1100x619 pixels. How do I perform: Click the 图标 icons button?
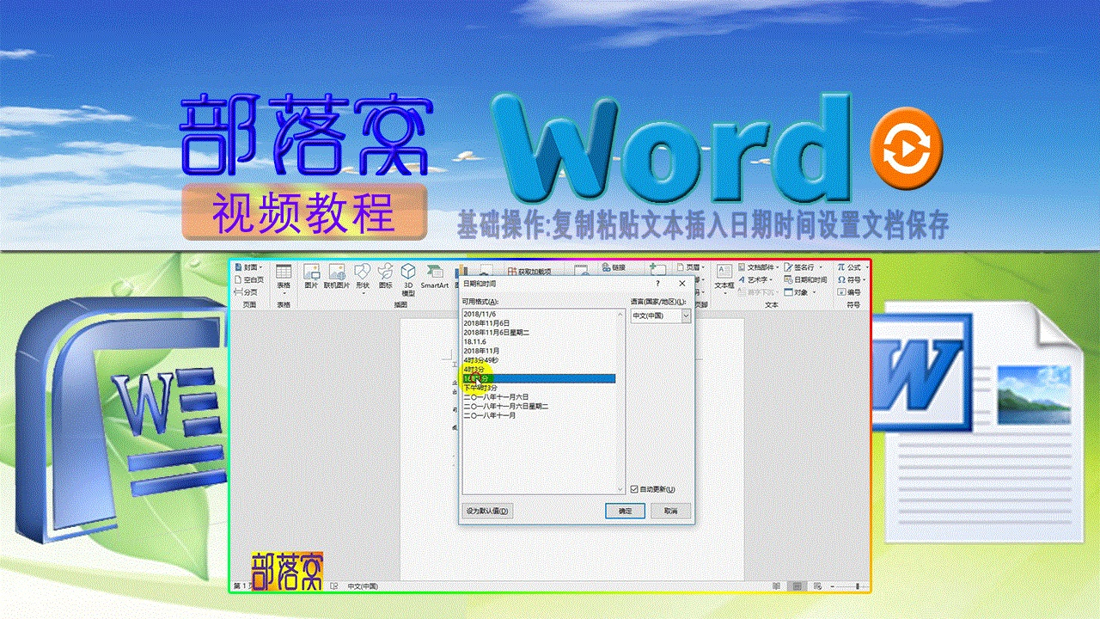click(x=386, y=276)
